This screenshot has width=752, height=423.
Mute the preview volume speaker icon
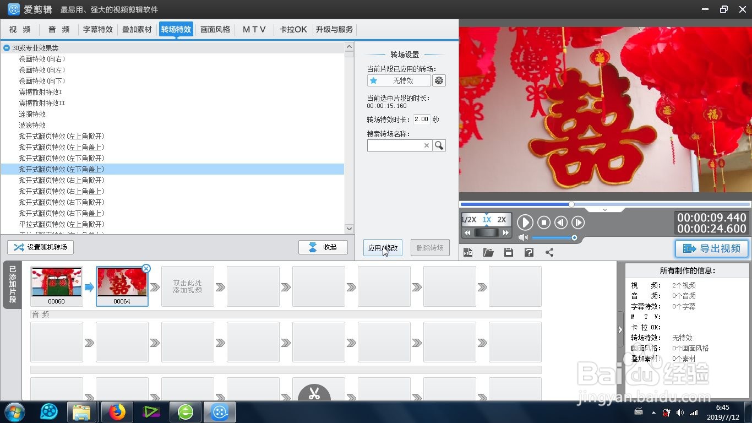point(523,237)
